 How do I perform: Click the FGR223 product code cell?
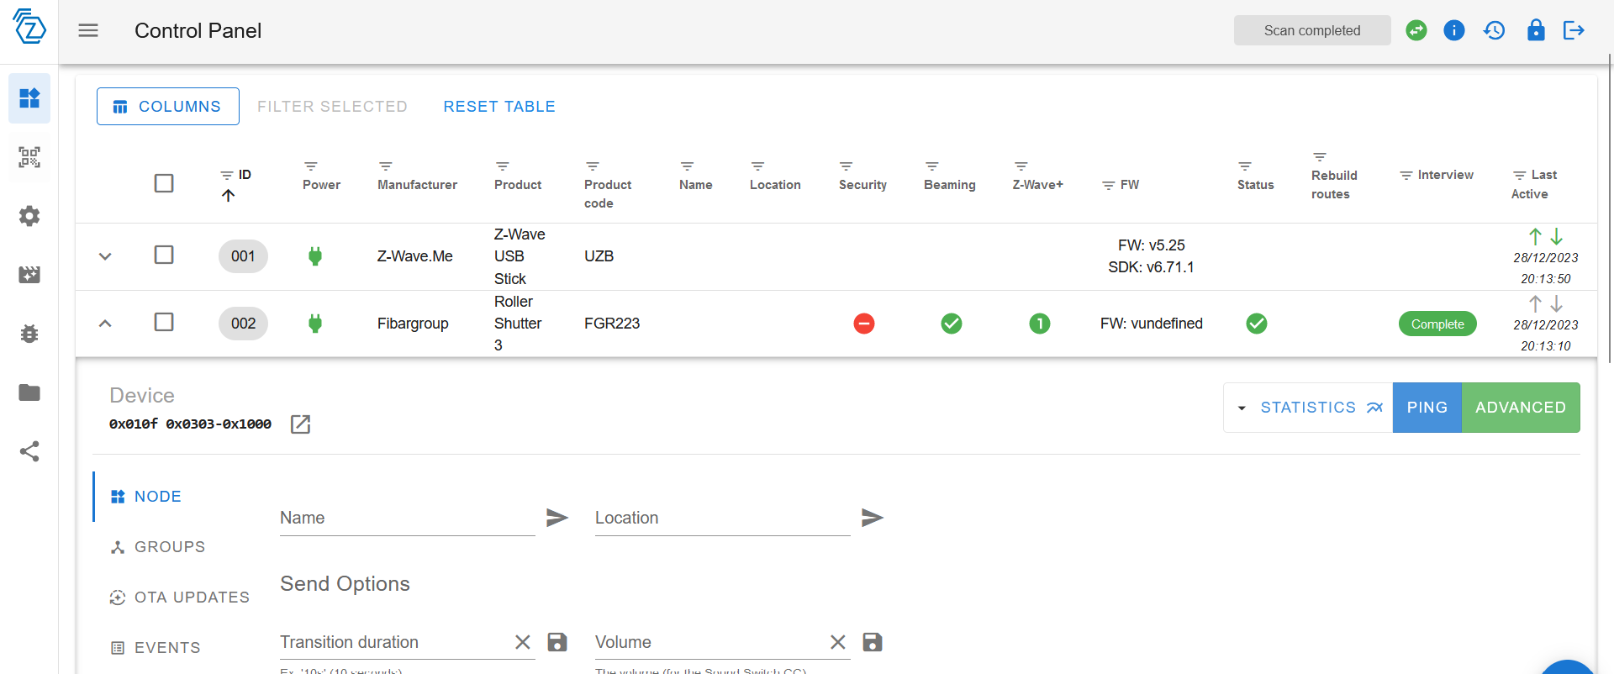coord(612,324)
